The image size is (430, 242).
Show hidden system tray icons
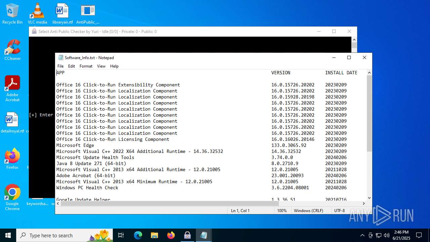point(362,235)
